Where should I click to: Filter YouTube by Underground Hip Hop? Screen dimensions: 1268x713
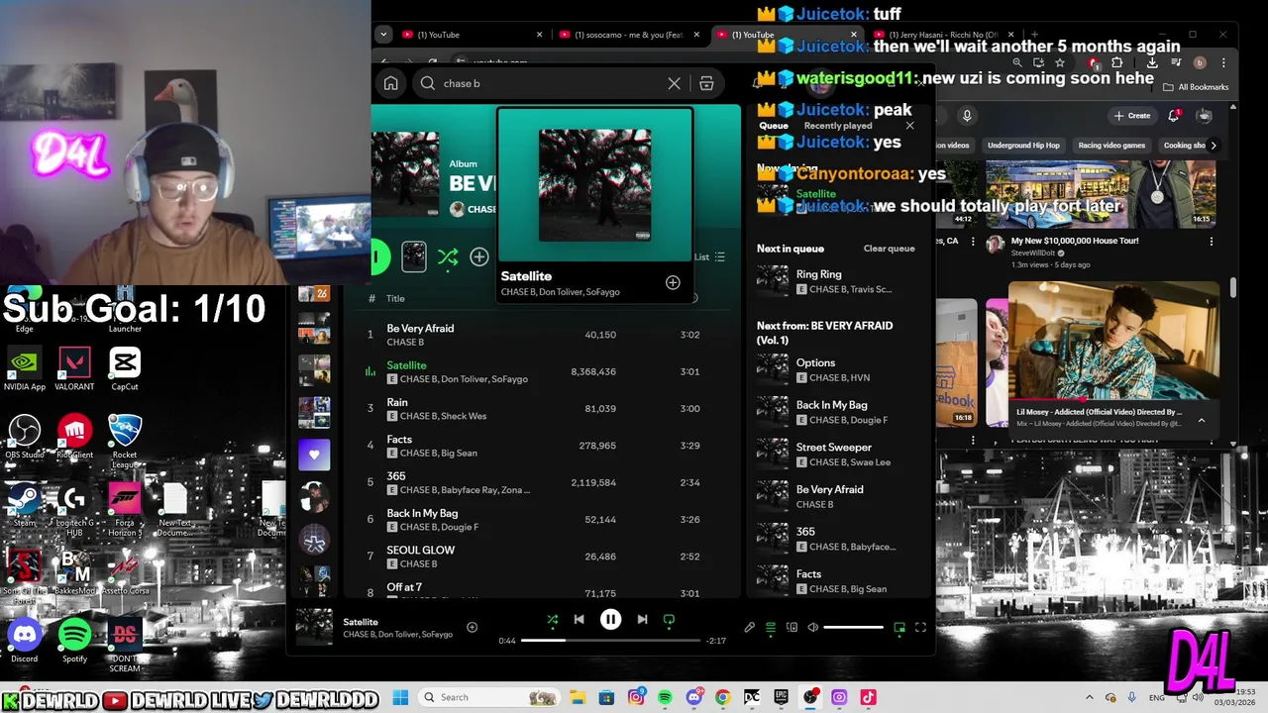(x=1023, y=146)
